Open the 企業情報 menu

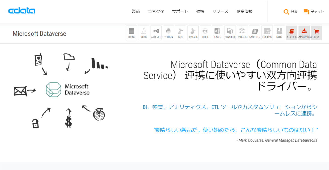coord(244,11)
